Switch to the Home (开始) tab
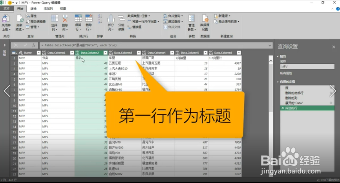 tap(20, 9)
